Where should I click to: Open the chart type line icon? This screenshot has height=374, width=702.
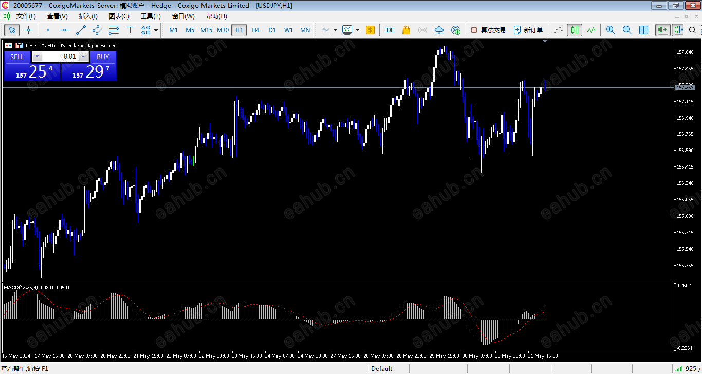tap(325, 30)
